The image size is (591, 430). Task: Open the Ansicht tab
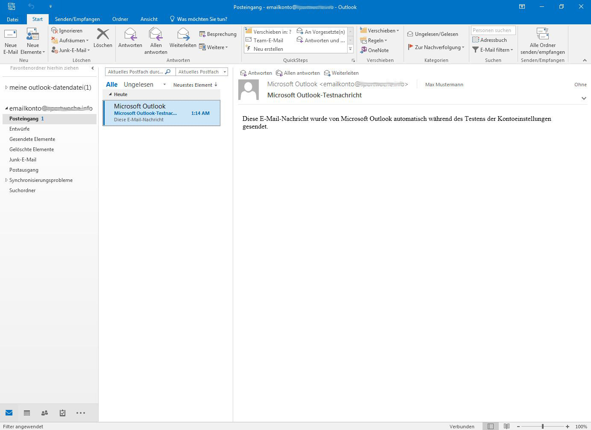149,19
